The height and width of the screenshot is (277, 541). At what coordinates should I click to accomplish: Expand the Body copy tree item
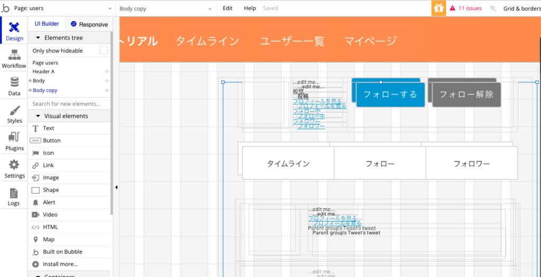[x=30, y=91]
